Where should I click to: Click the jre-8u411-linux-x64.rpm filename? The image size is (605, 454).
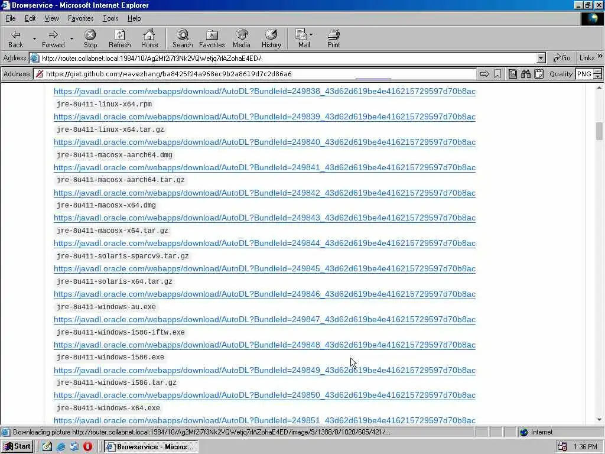104,104
